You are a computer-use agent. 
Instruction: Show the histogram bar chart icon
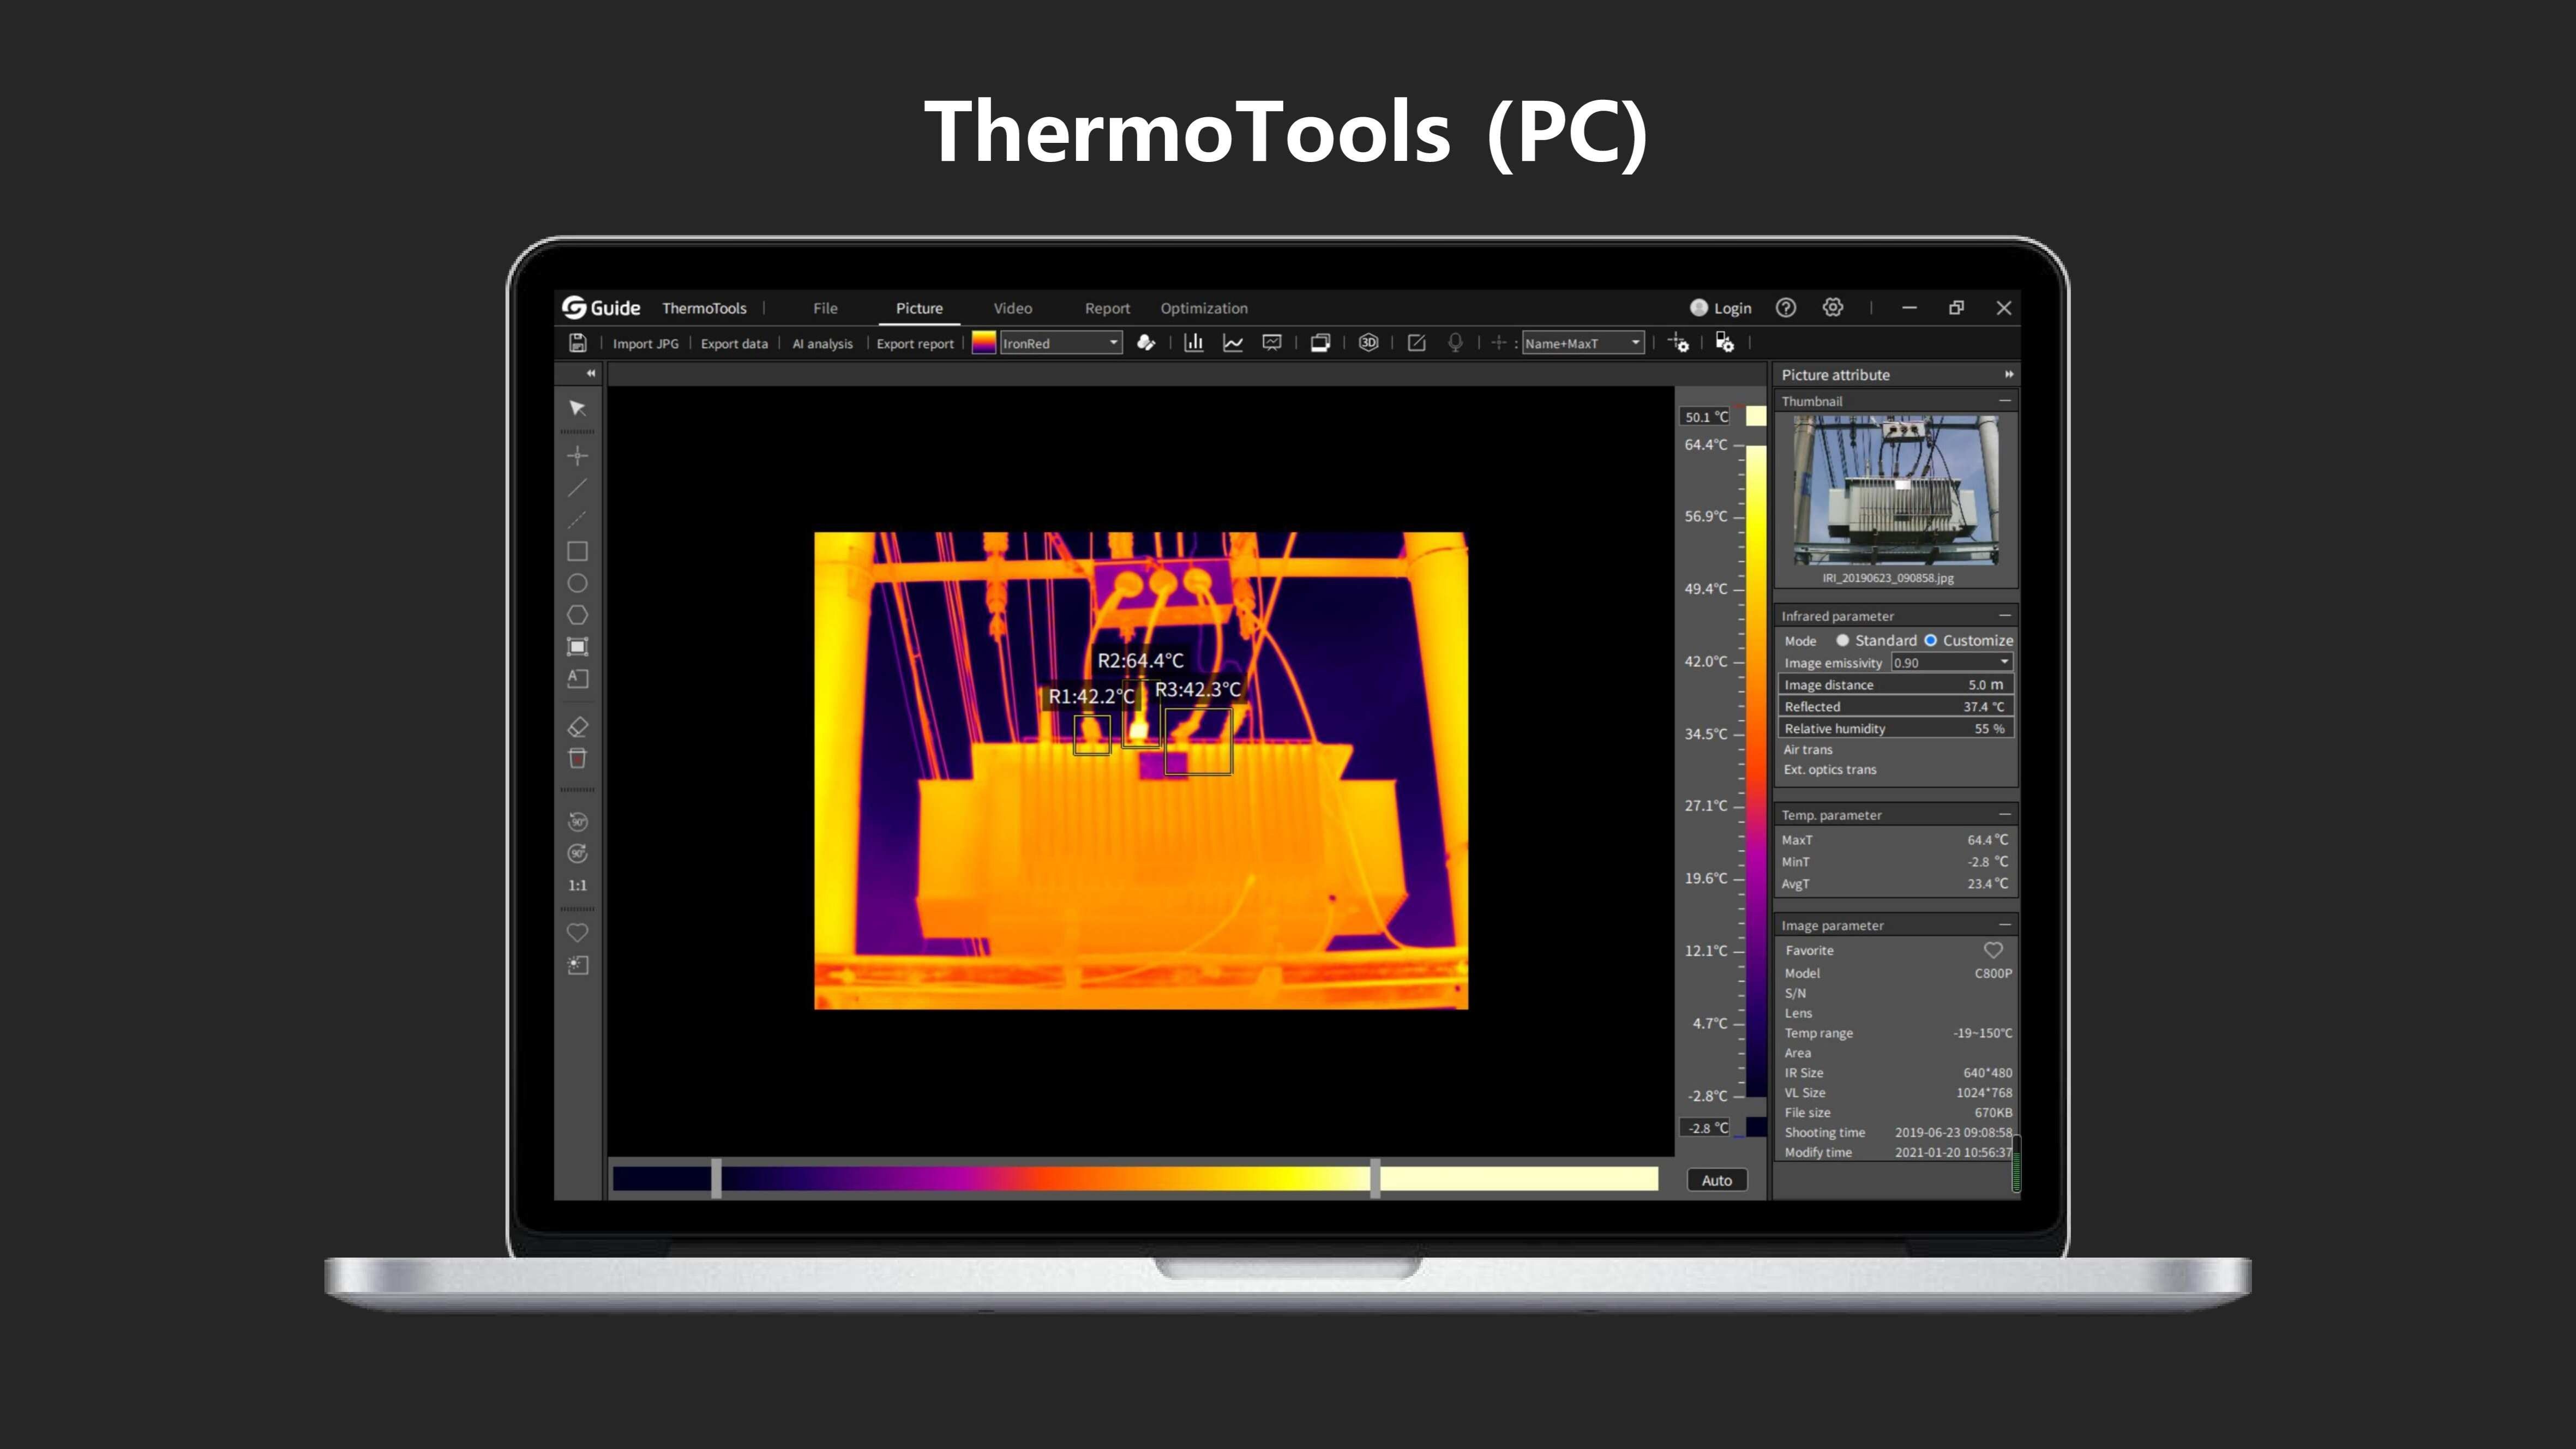[x=1193, y=343]
